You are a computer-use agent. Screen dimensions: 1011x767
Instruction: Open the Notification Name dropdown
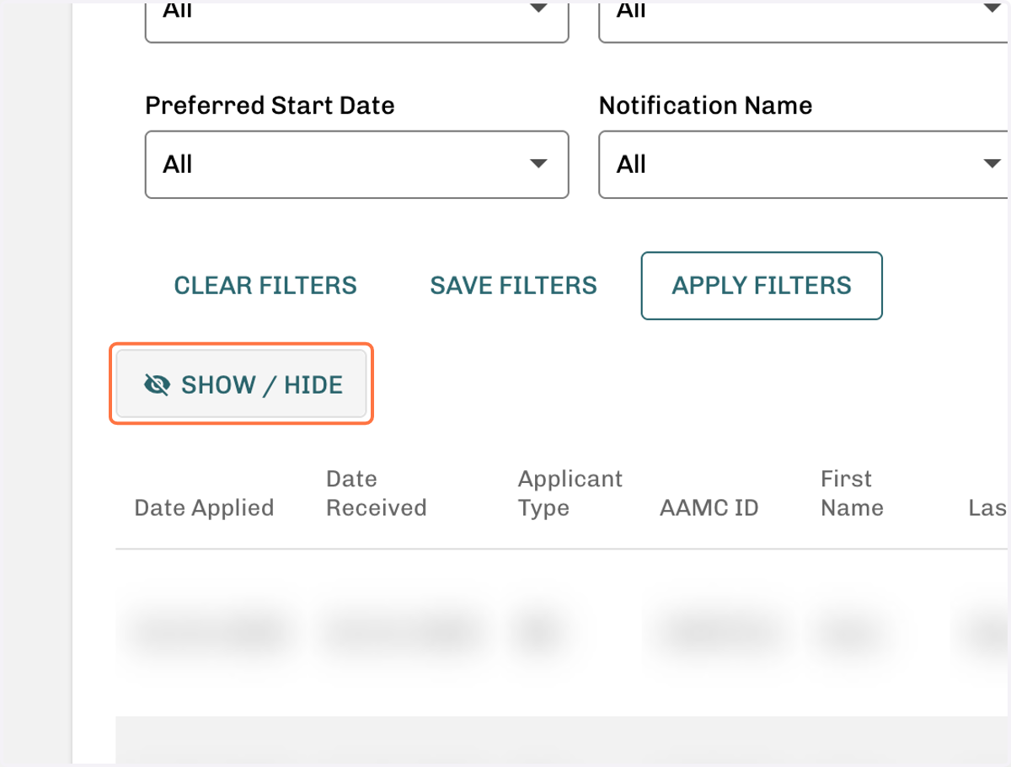point(805,164)
